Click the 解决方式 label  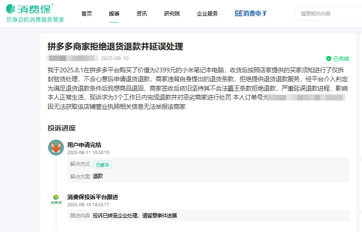(80, 164)
